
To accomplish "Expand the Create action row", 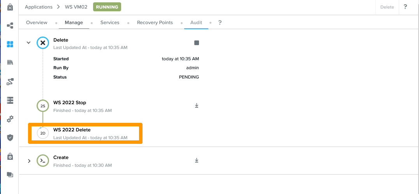I will tap(29, 161).
